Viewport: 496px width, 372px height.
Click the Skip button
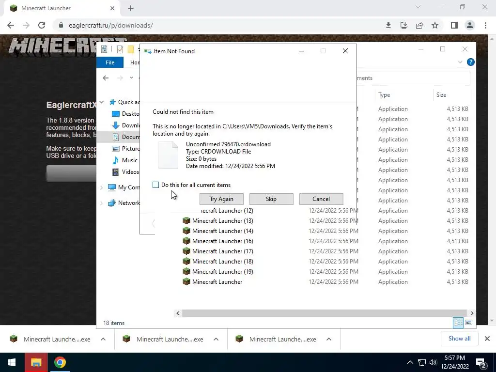click(271, 199)
